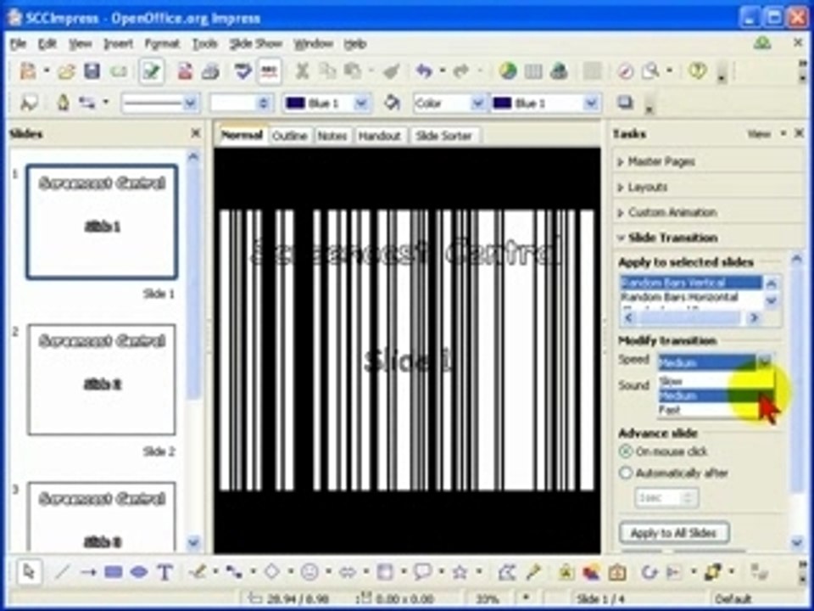Image resolution: width=814 pixels, height=611 pixels.
Task: Close the Slides panel
Action: click(x=196, y=133)
